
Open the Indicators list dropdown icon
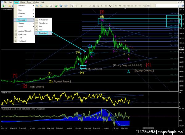[x=56, y=6]
